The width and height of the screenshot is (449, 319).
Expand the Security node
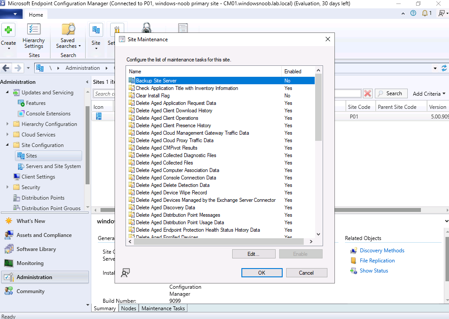pos(7,187)
